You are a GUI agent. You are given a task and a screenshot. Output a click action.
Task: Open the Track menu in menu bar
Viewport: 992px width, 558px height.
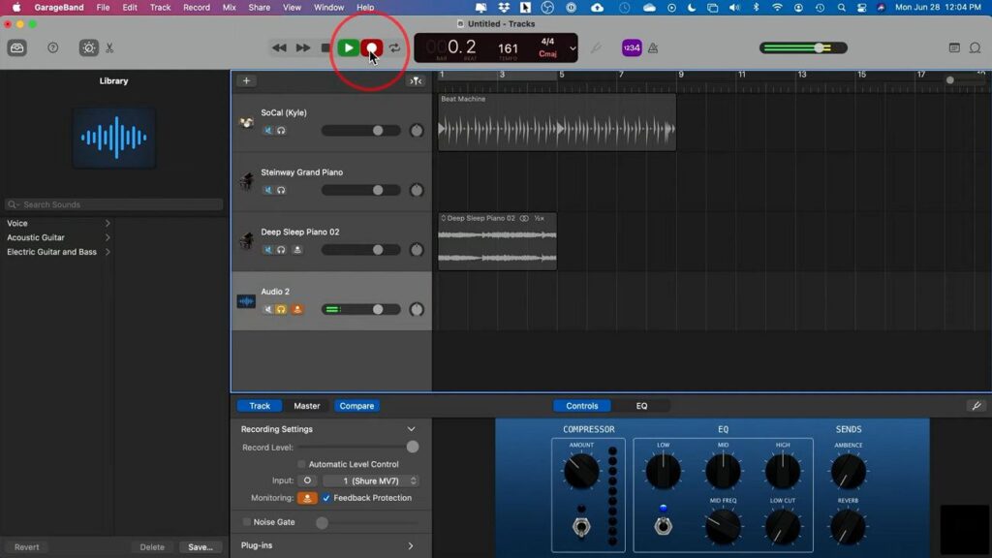click(x=160, y=7)
